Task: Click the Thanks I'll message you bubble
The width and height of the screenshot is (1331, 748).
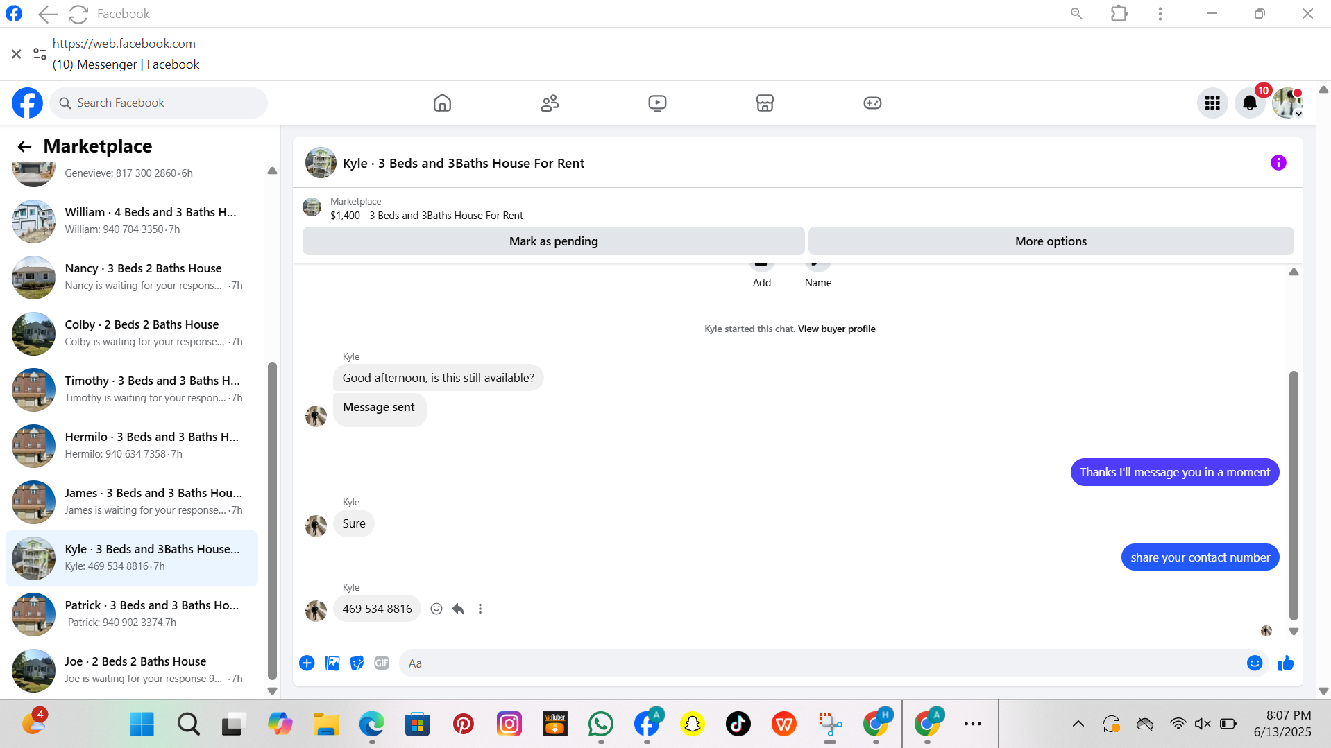Action: point(1174,473)
